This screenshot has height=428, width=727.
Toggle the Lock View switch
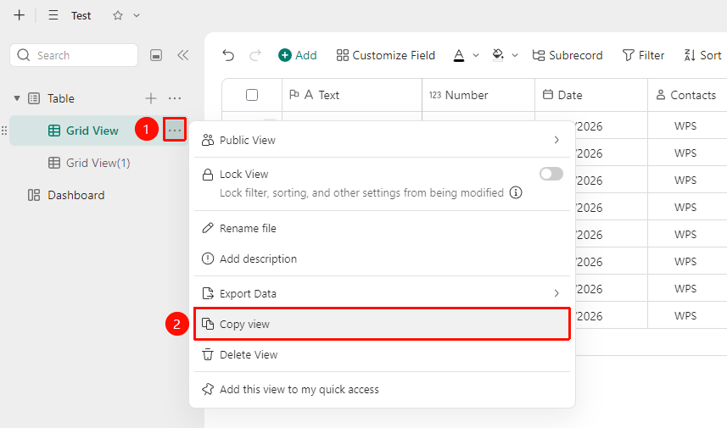[551, 174]
